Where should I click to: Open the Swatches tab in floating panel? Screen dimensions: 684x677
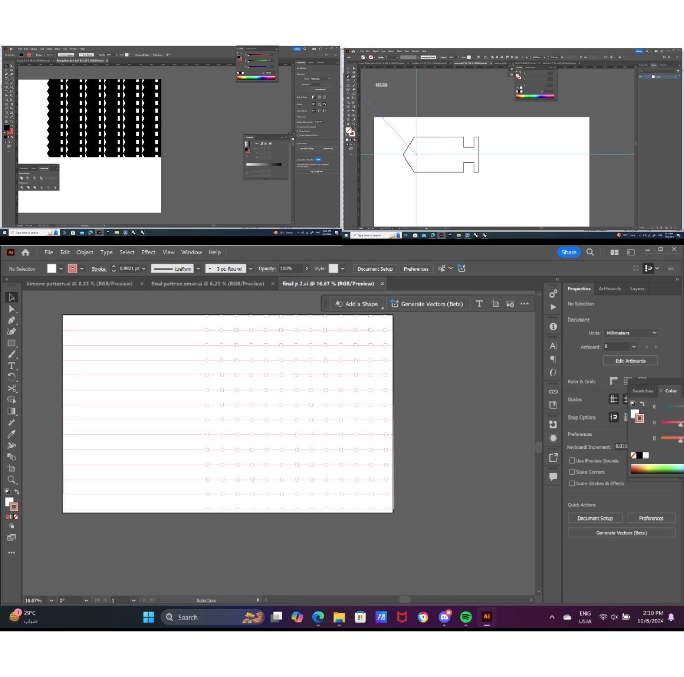click(642, 391)
